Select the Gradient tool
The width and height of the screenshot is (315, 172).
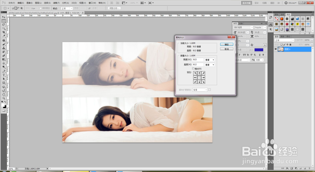[4, 60]
